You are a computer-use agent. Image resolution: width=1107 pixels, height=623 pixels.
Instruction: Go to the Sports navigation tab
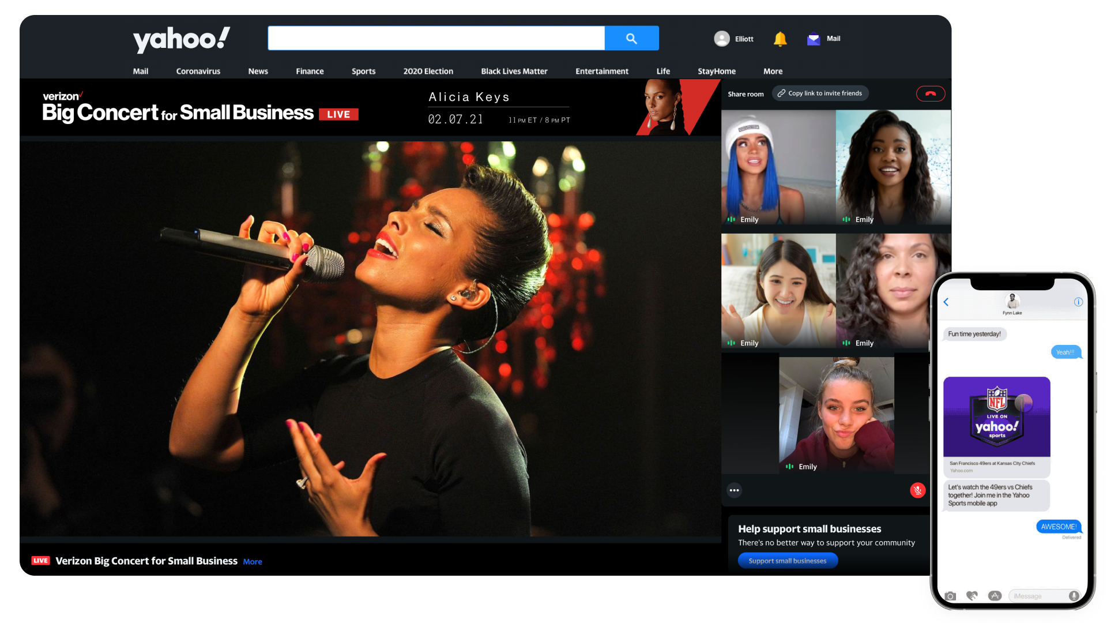[363, 71]
